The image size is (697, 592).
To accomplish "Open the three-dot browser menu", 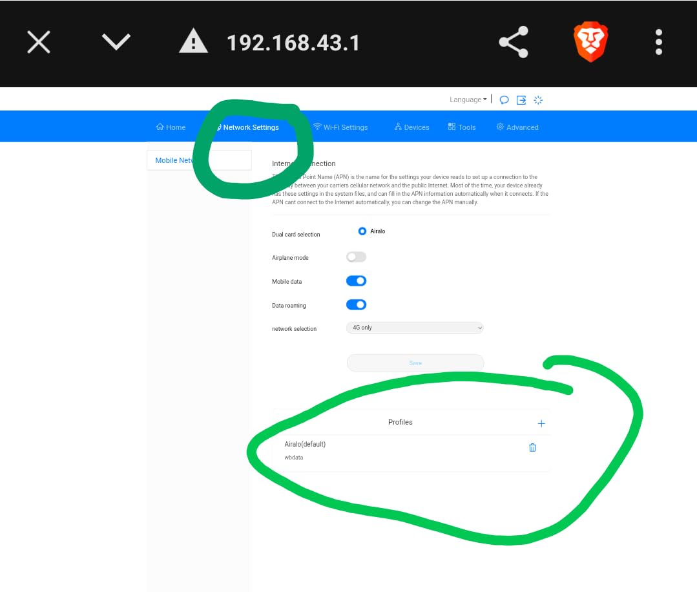I will [x=659, y=42].
